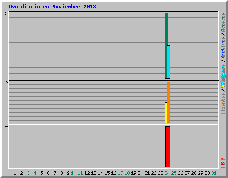This screenshot has height=178, width=228.
Task: Click day '30' on the x-axis
Action: (207, 173)
